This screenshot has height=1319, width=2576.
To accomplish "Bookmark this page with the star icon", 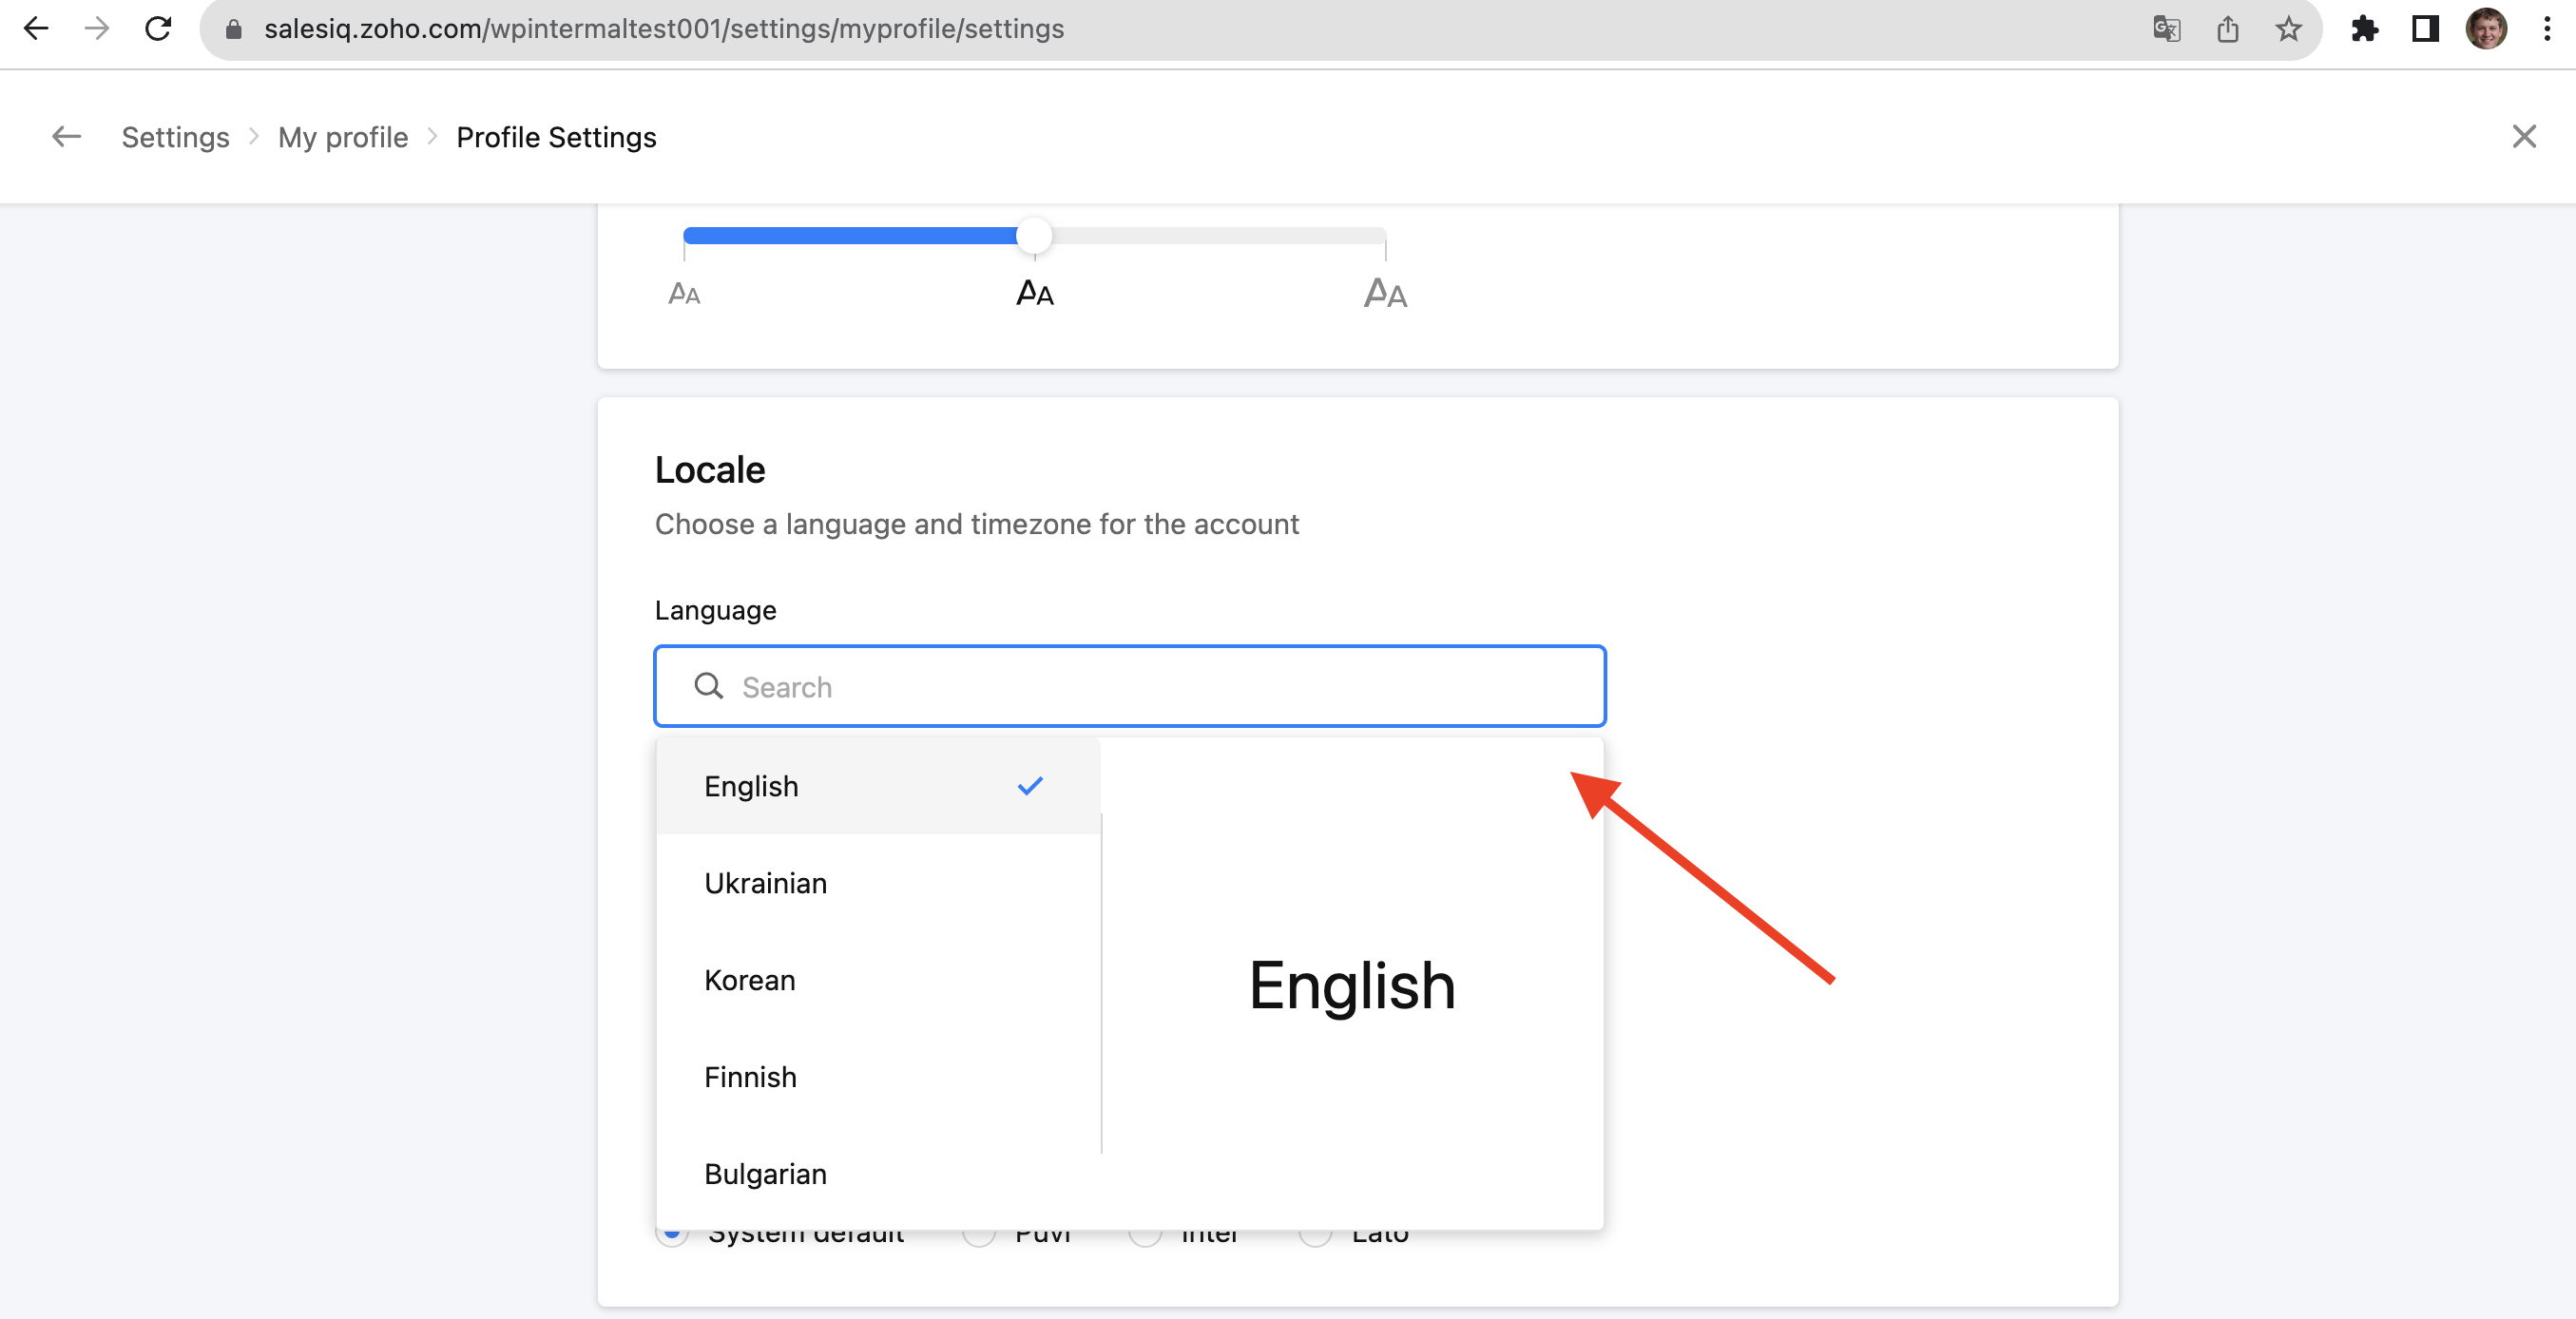I will [x=2288, y=28].
